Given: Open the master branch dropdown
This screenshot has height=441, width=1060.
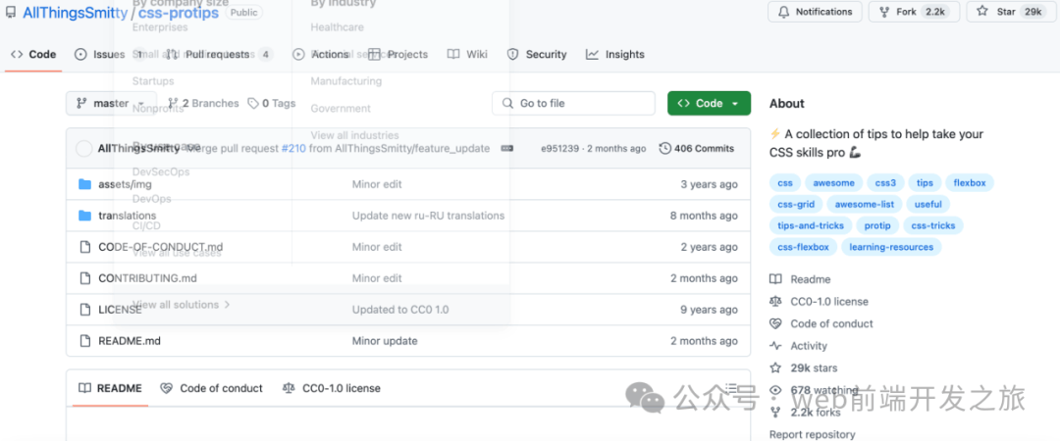Looking at the screenshot, I should click(112, 103).
